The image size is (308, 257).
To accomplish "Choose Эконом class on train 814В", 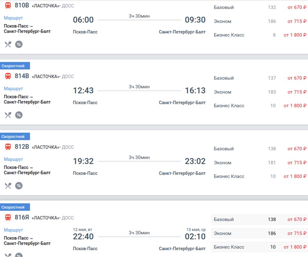I will tap(259, 92).
